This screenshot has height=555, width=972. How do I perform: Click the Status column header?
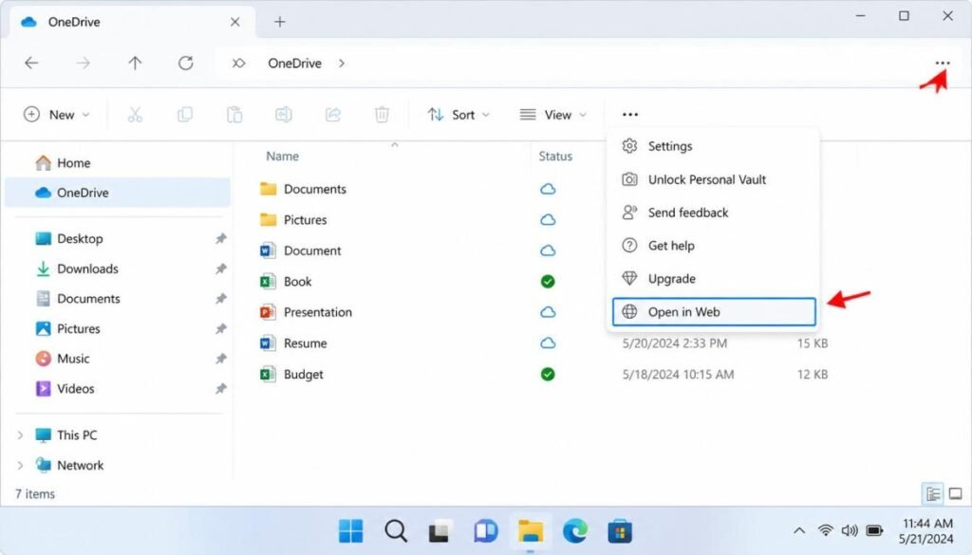pos(554,157)
